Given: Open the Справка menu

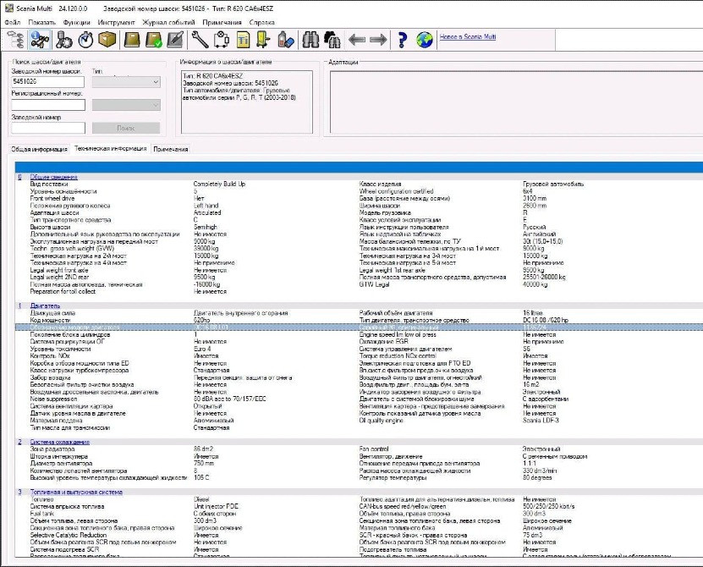Looking at the screenshot, I should click(262, 22).
